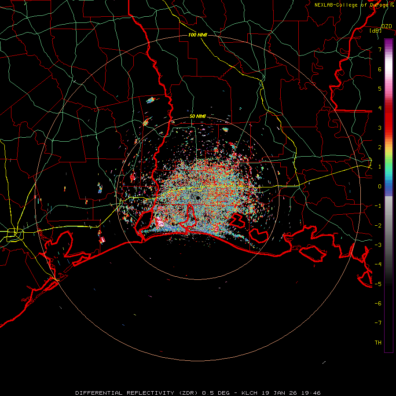Click the -6 value on the color scale
Image resolution: width=396 pixels, height=396 pixels.
point(378,304)
